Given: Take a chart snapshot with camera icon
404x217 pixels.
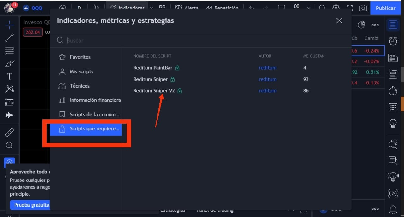Looking at the screenshot, I should (363, 8).
